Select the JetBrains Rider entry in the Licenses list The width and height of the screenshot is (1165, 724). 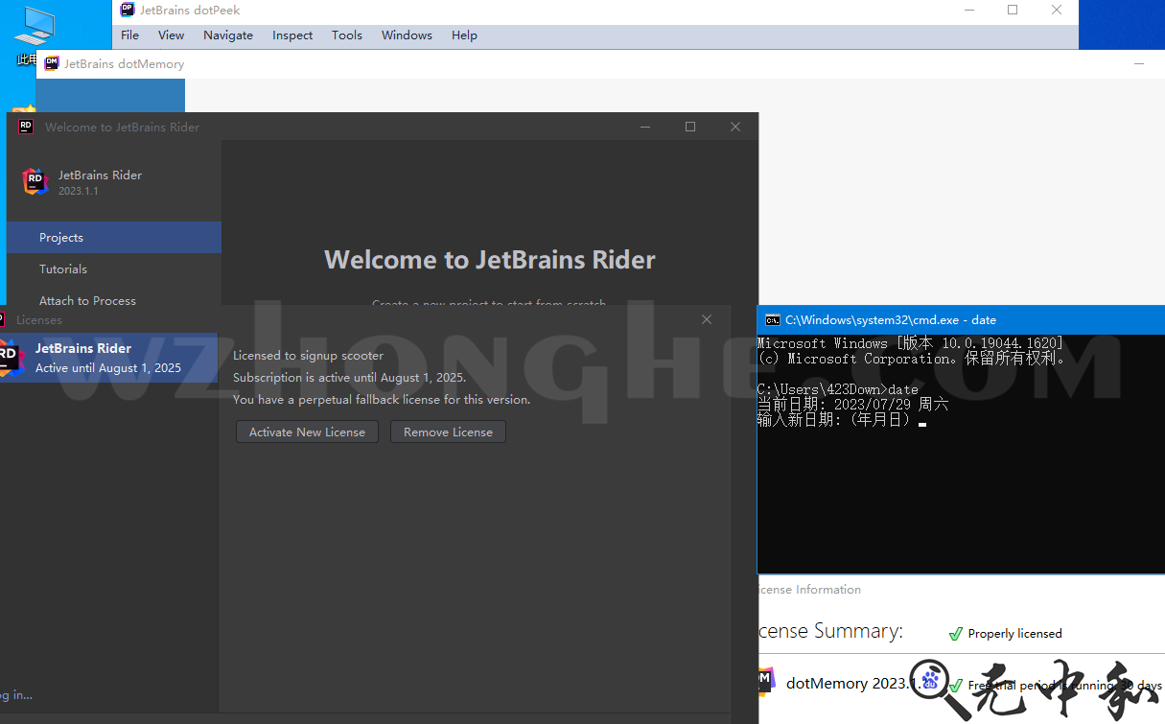pos(107,358)
